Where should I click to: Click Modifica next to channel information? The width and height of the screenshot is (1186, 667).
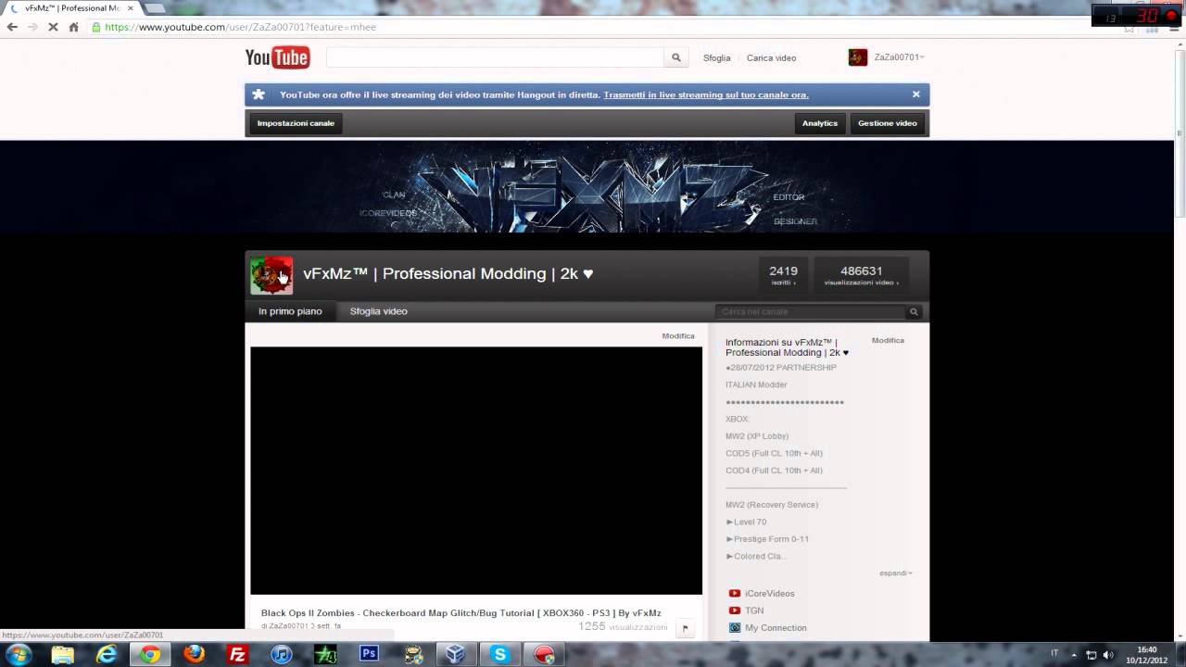coord(888,341)
